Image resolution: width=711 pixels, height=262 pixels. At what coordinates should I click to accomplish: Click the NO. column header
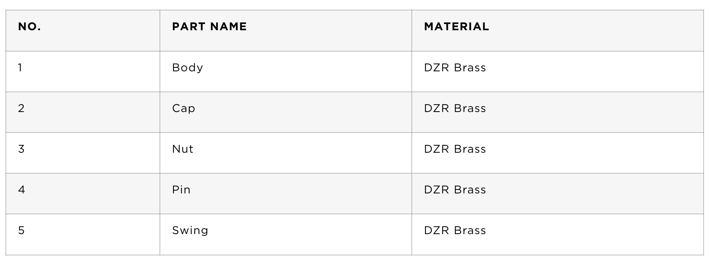[83, 31]
